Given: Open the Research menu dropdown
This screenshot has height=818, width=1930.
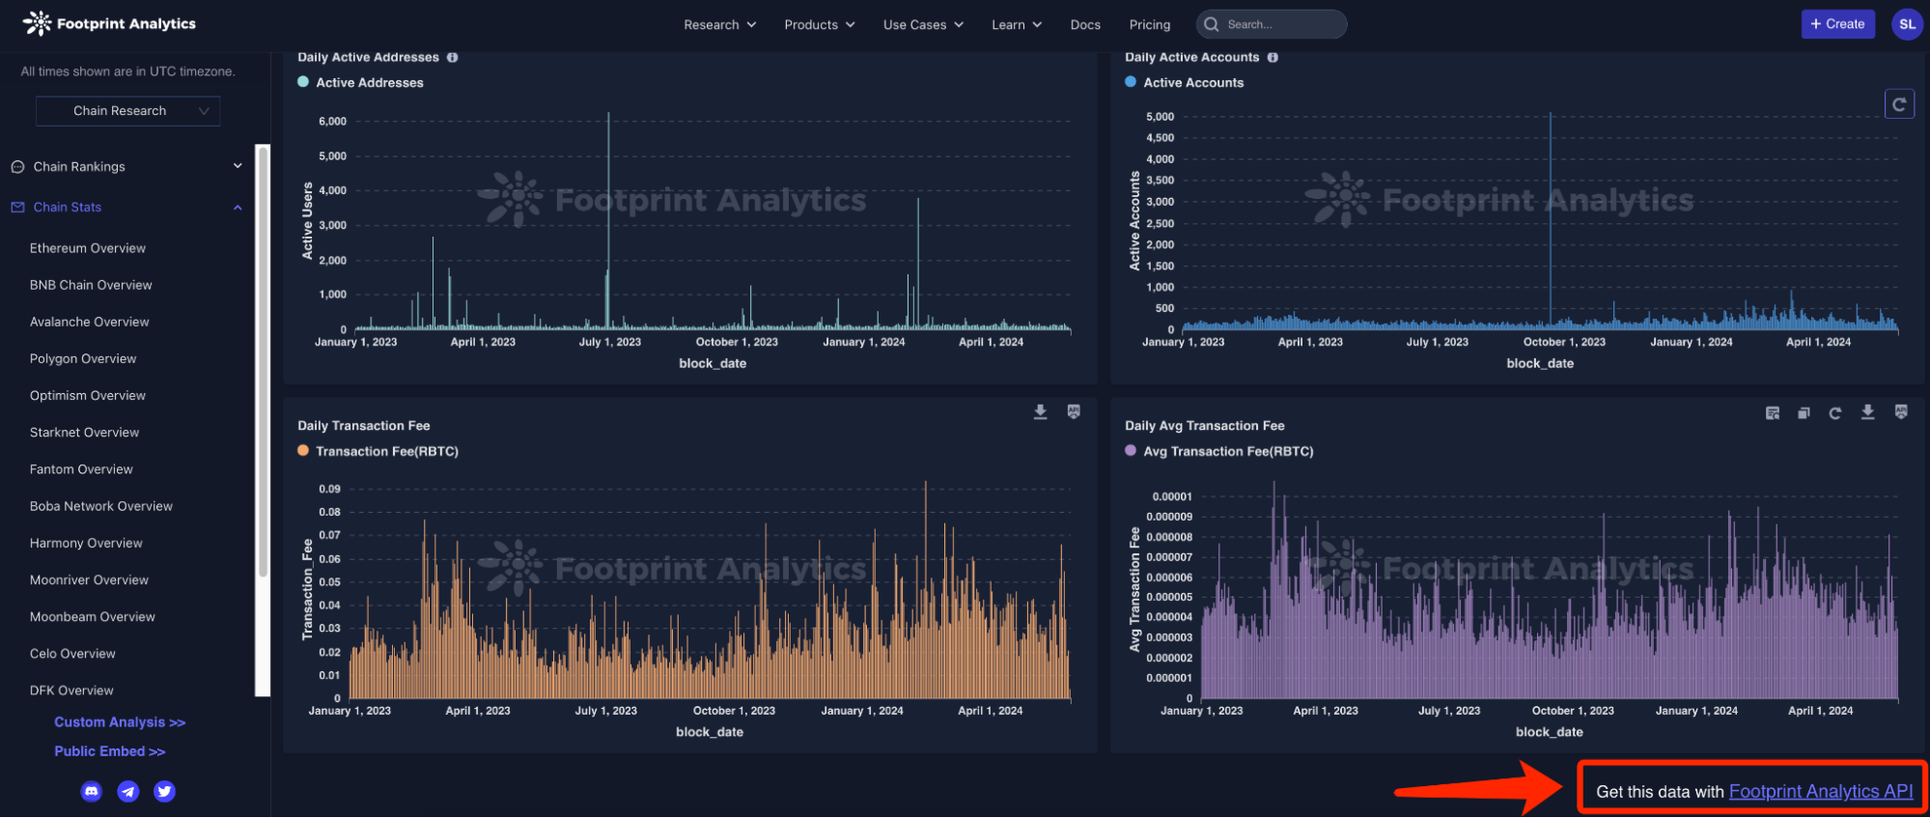Looking at the screenshot, I should pyautogui.click(x=720, y=25).
